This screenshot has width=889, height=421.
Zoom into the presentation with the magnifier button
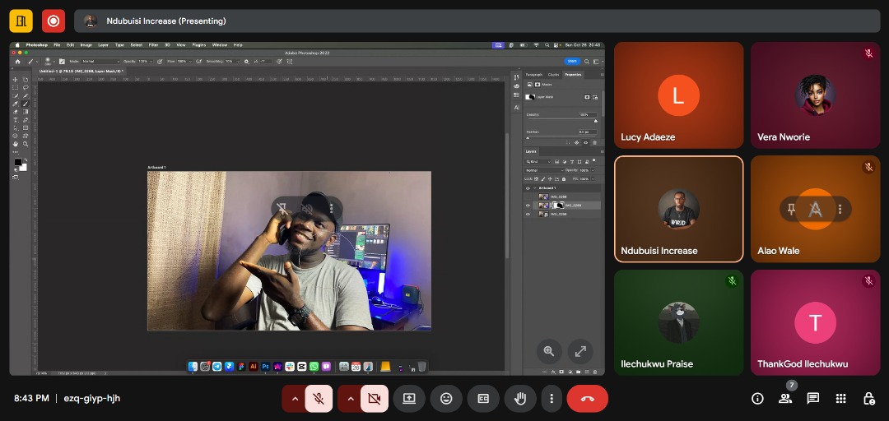(549, 351)
